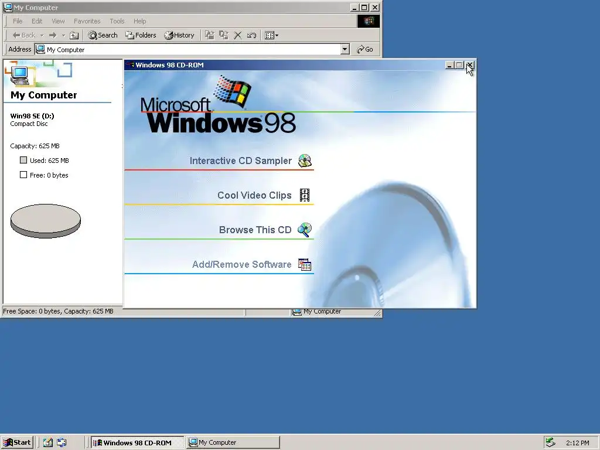Image resolution: width=600 pixels, height=450 pixels.
Task: Click the Undo toolbar icon
Action: point(251,35)
